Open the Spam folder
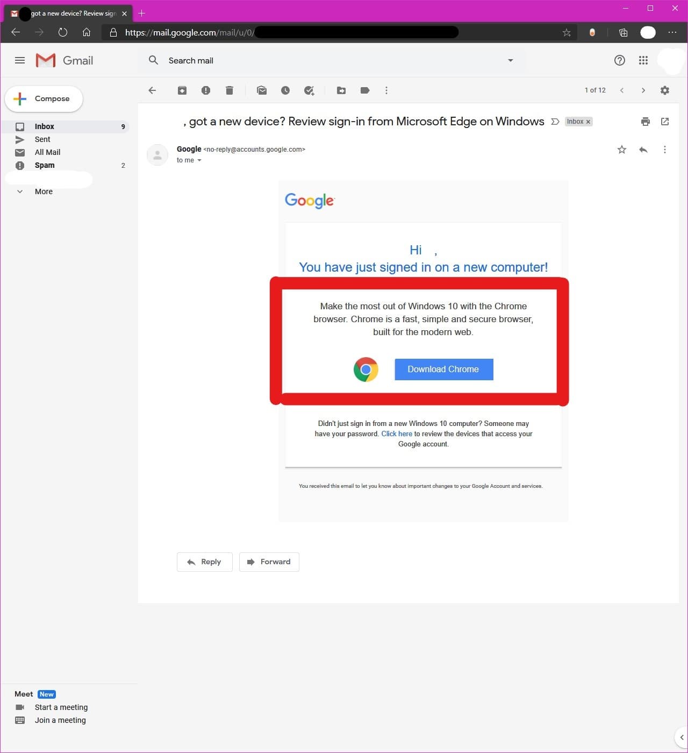 pyautogui.click(x=45, y=165)
